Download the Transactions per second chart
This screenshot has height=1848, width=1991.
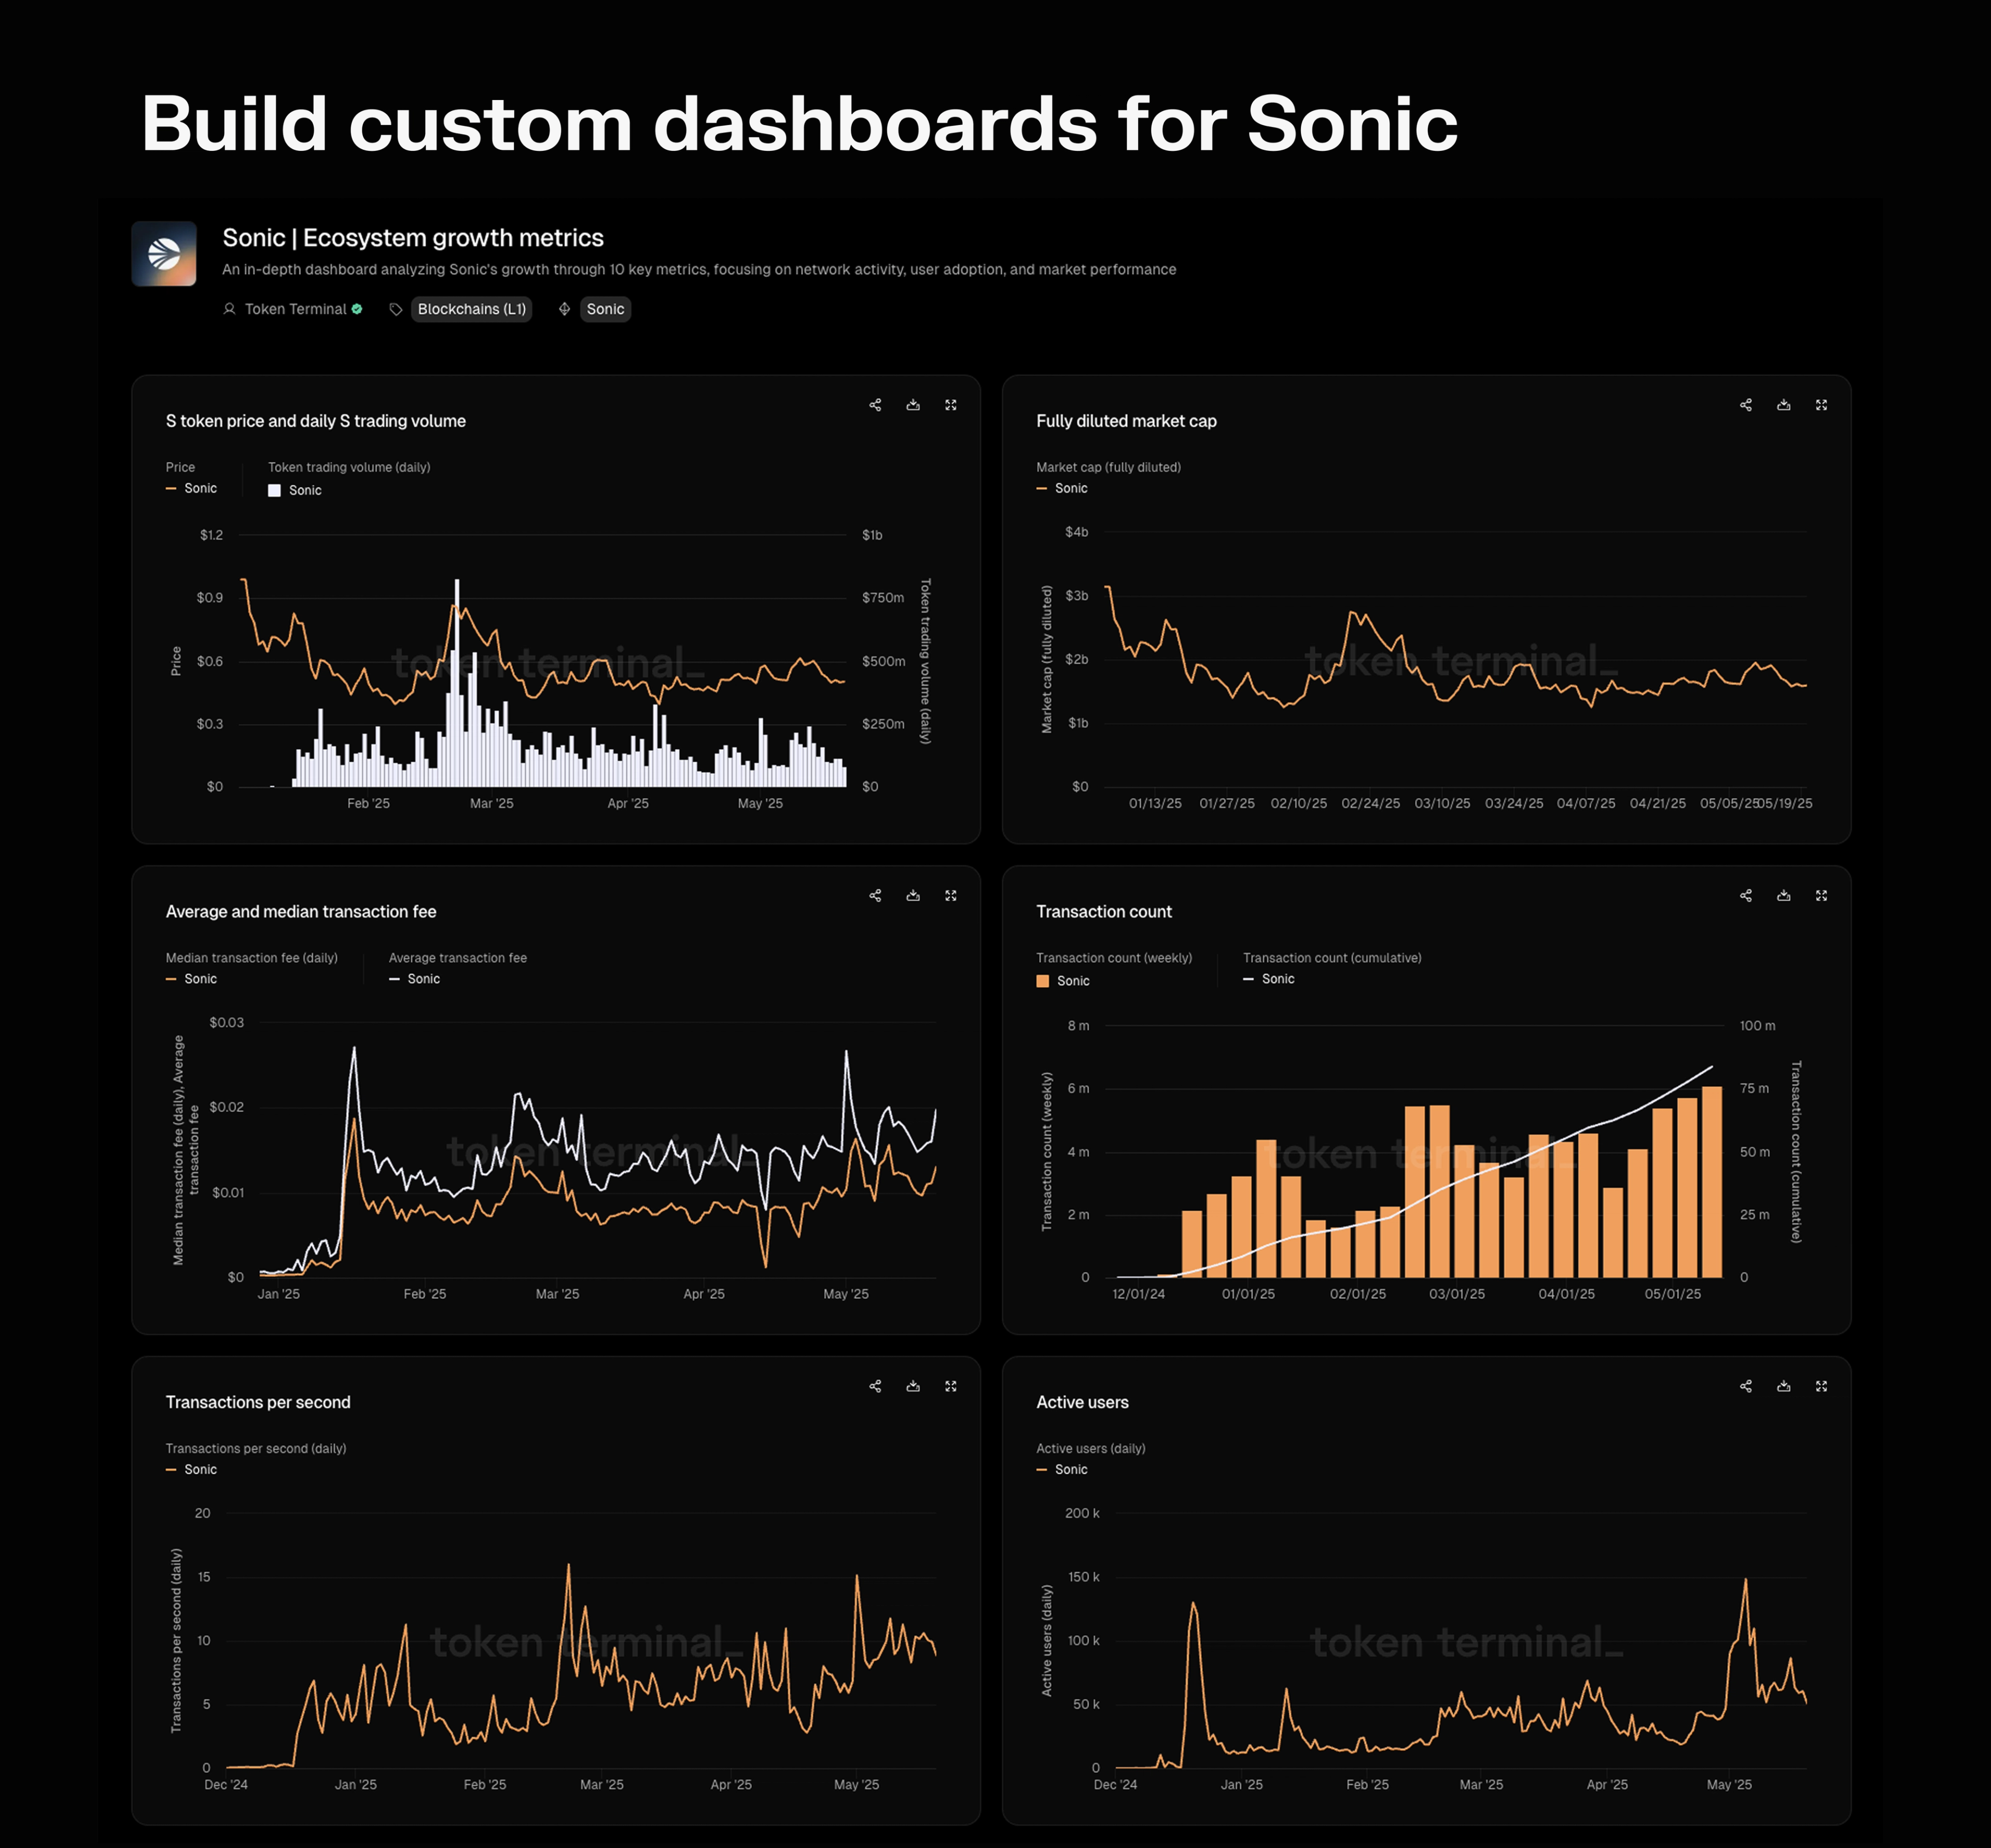point(913,1386)
